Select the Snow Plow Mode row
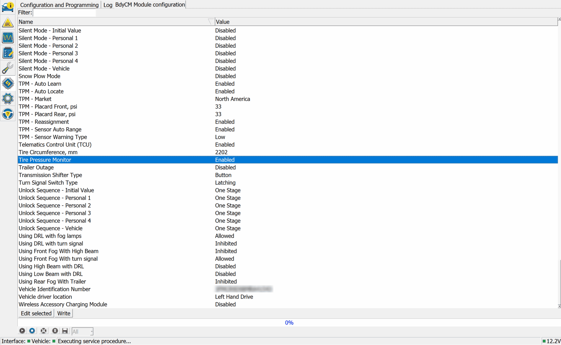This screenshot has width=561, height=345. click(x=40, y=76)
